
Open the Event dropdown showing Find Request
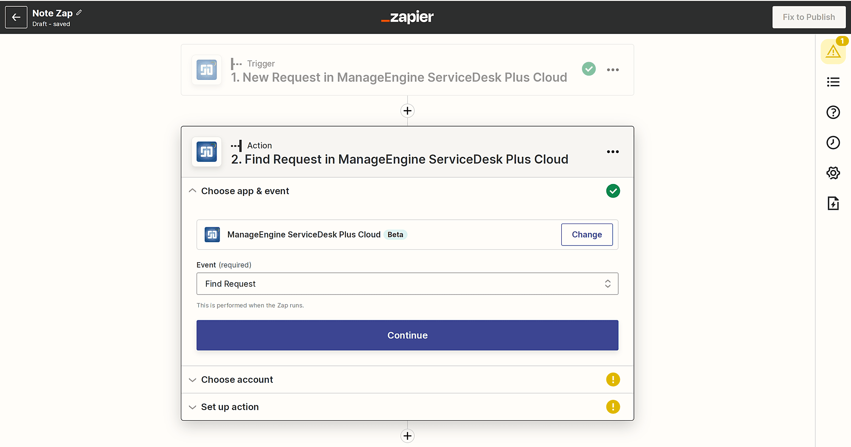[407, 284]
